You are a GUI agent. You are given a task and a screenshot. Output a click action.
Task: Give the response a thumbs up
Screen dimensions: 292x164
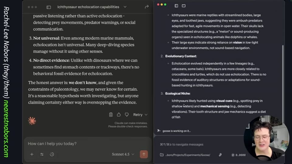click(119, 114)
